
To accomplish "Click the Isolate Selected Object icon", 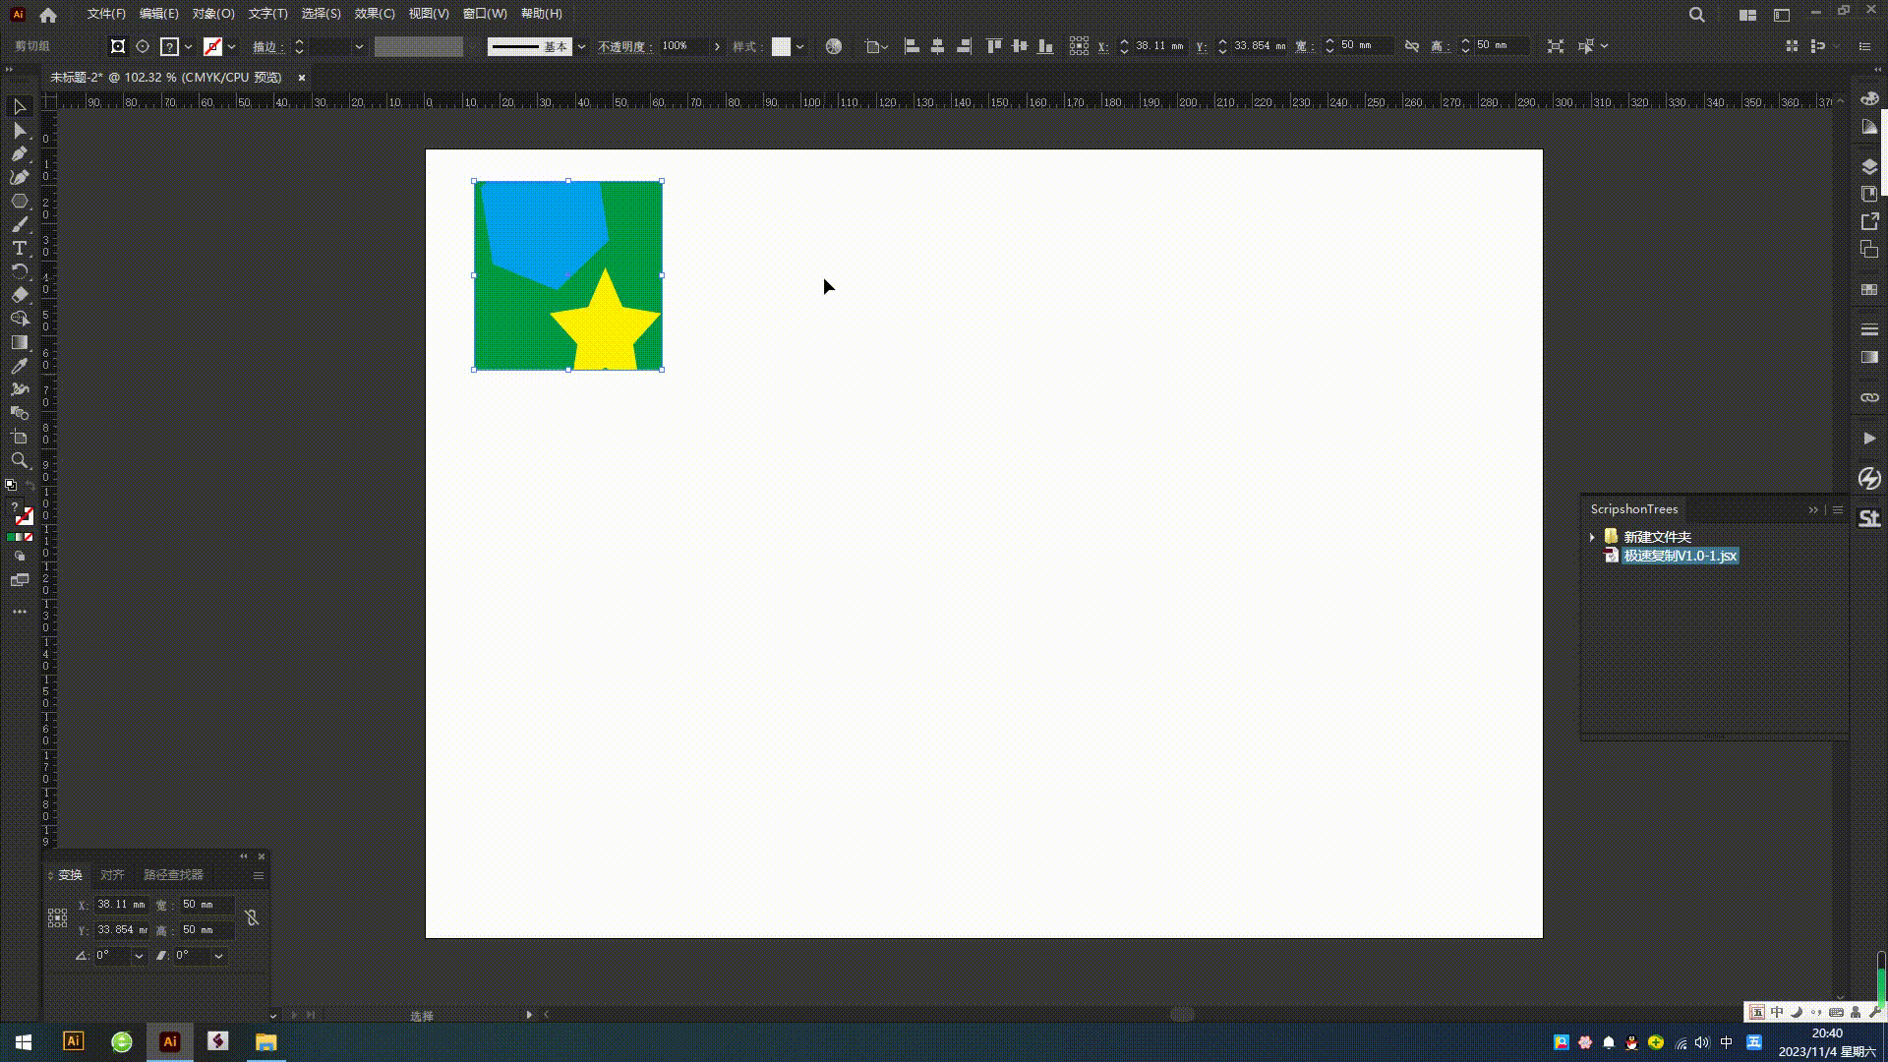I will (1556, 46).
